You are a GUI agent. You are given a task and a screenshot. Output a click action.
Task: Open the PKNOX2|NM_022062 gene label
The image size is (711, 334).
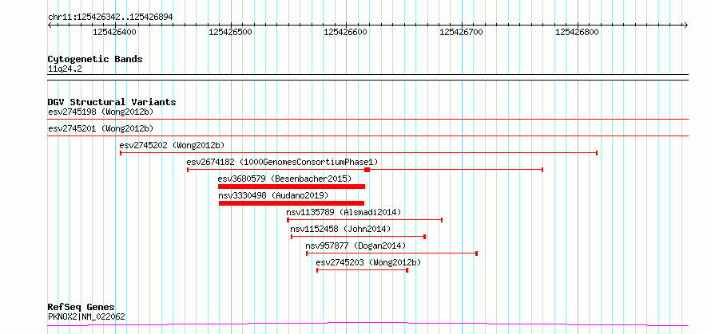click(x=86, y=316)
